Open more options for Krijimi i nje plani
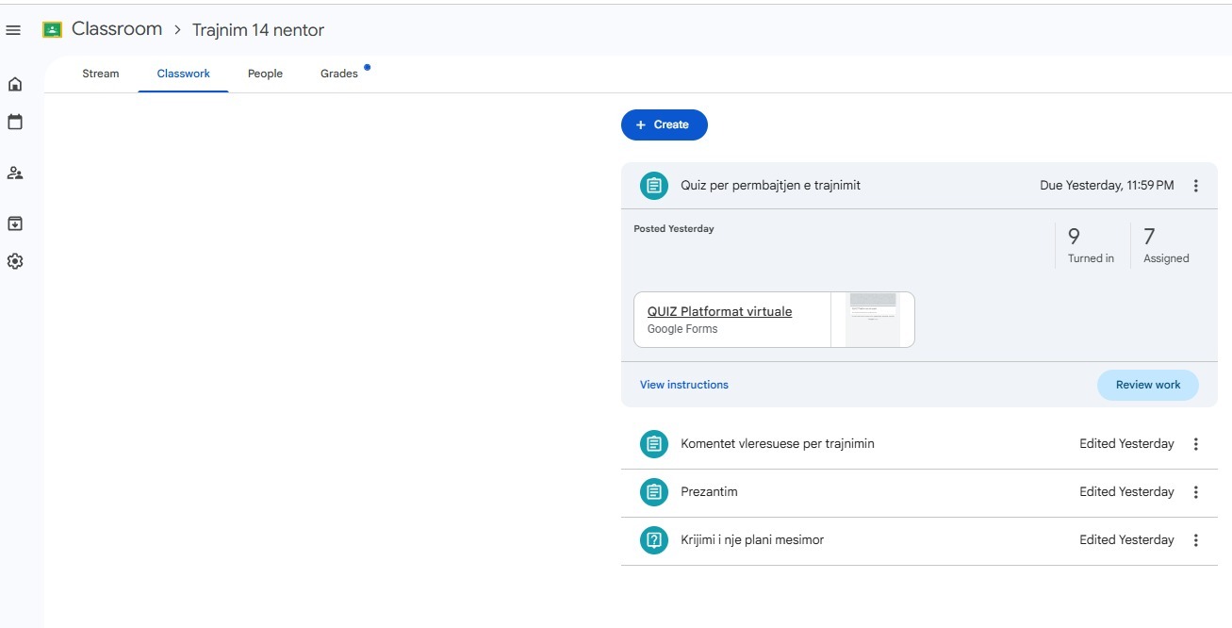The height and width of the screenshot is (628, 1232). point(1195,540)
